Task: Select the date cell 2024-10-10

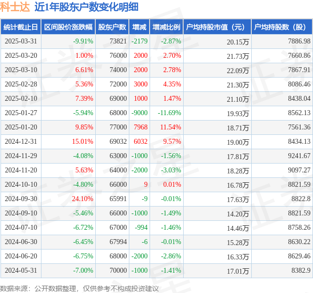Action: (x=21, y=184)
